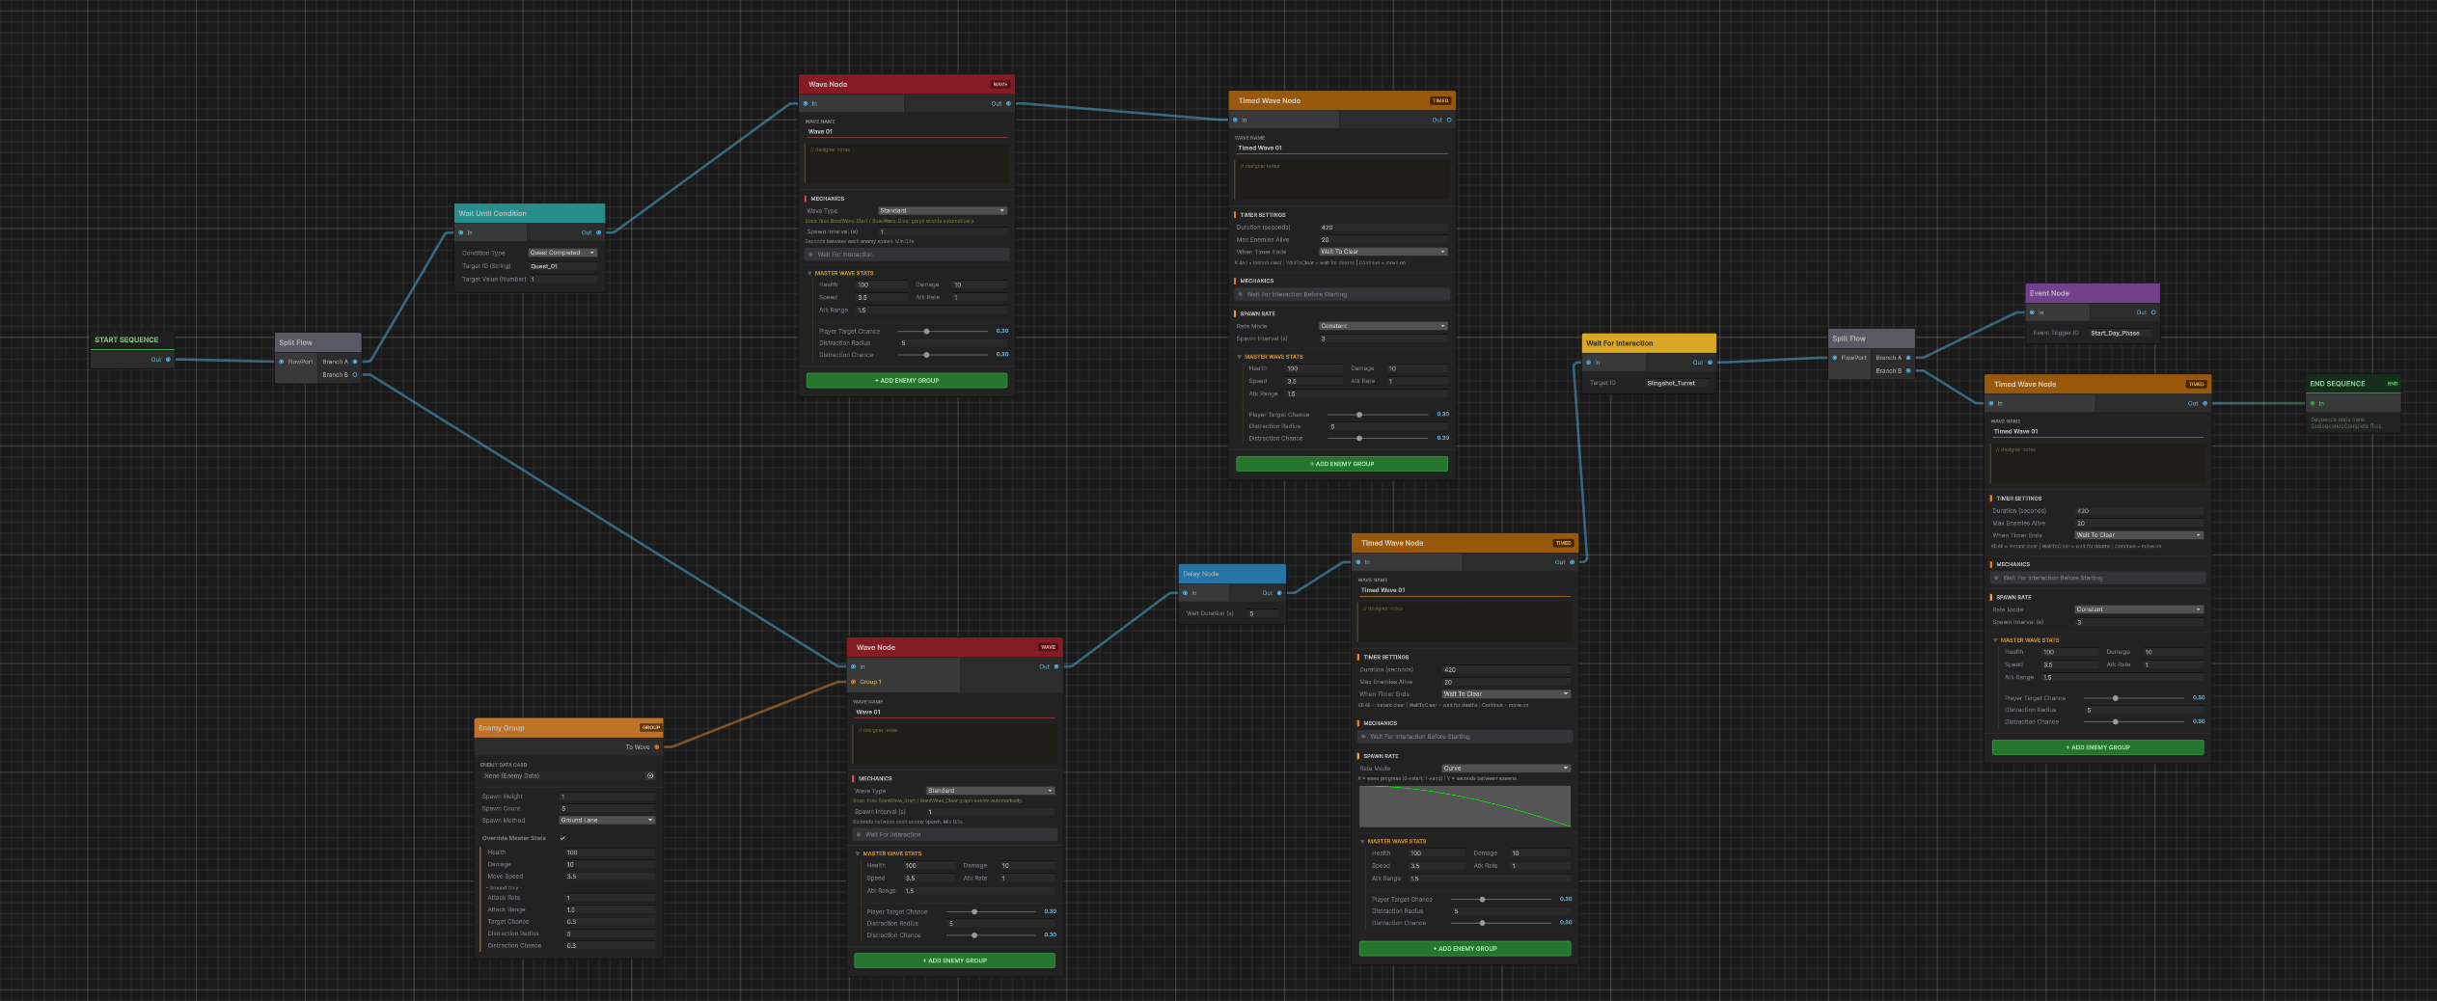Toggle Wait For Interaction in topmost Wave Node
This screenshot has width=2437, height=1001.
click(908, 255)
